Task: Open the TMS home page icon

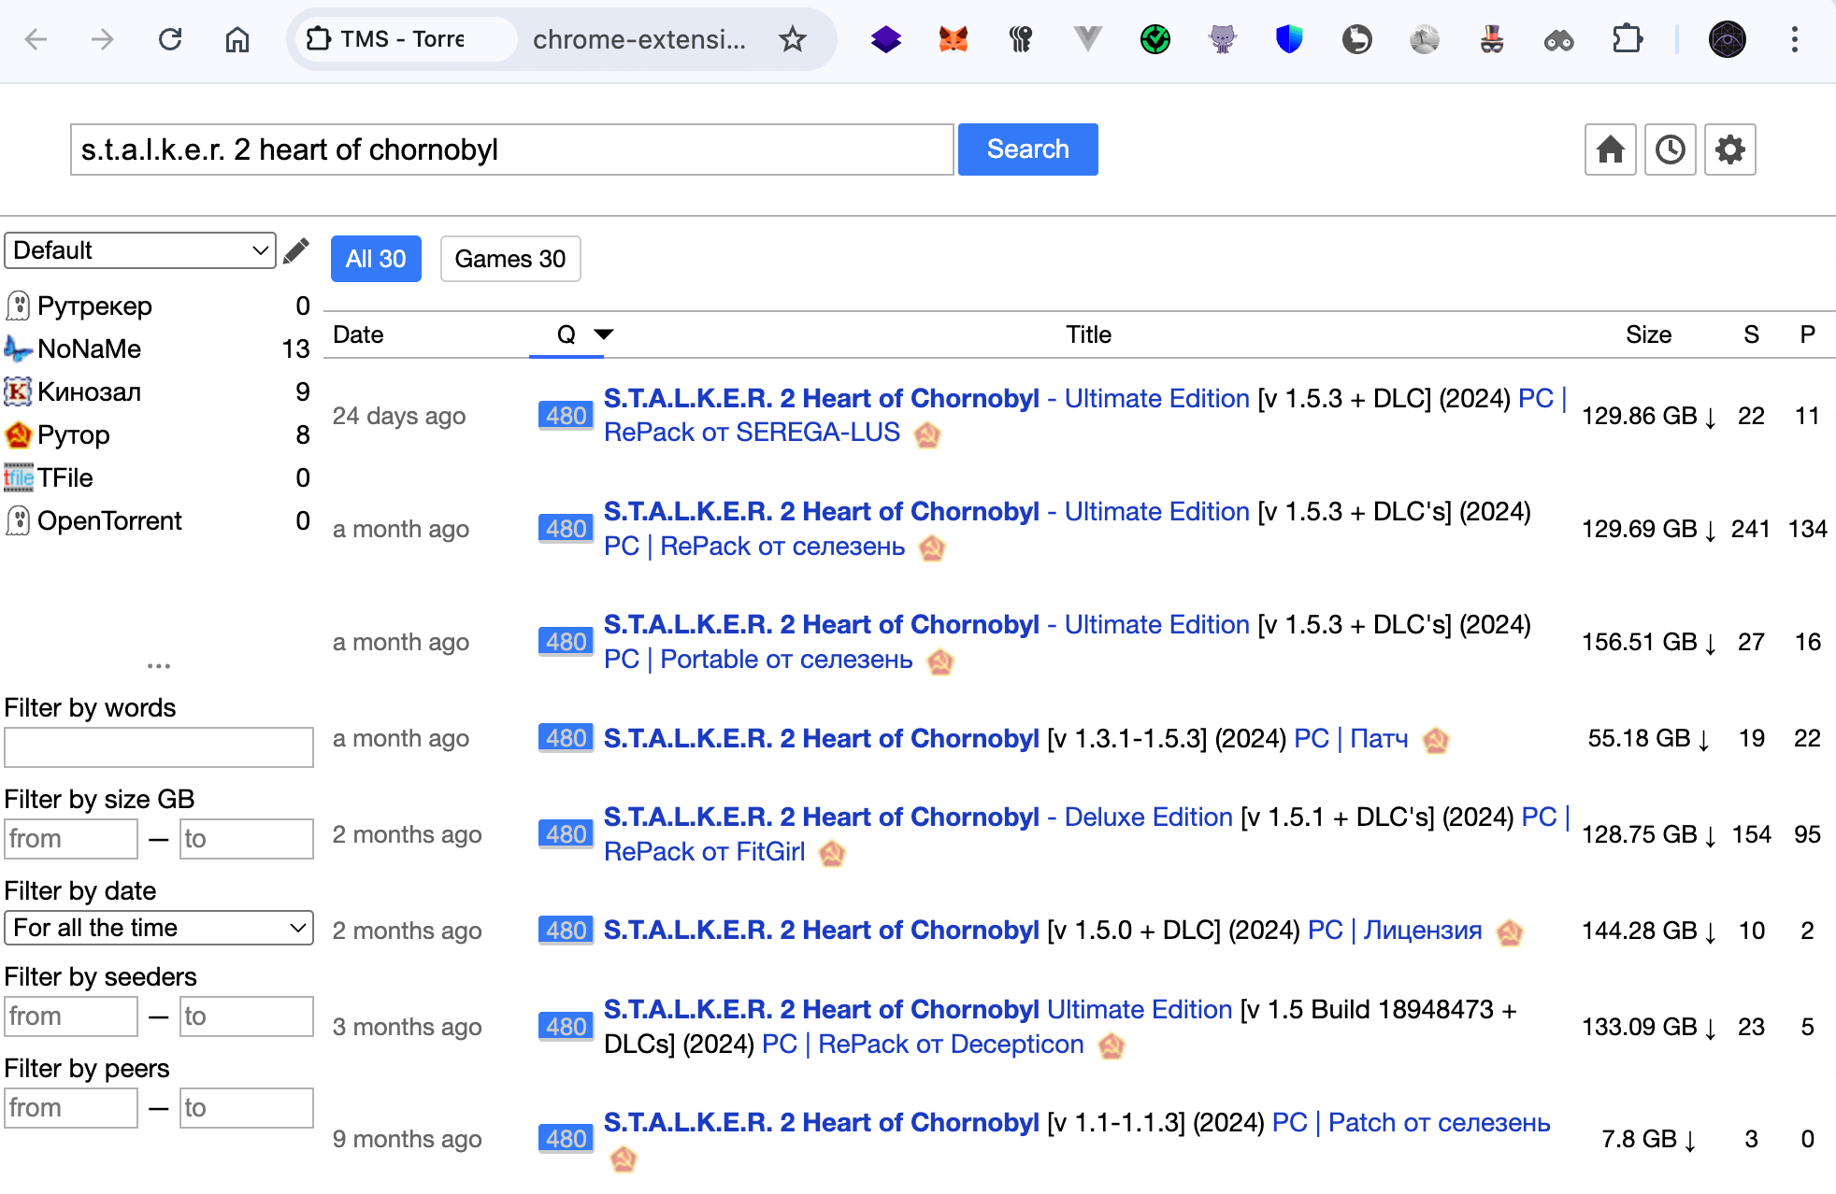Action: tap(1610, 149)
